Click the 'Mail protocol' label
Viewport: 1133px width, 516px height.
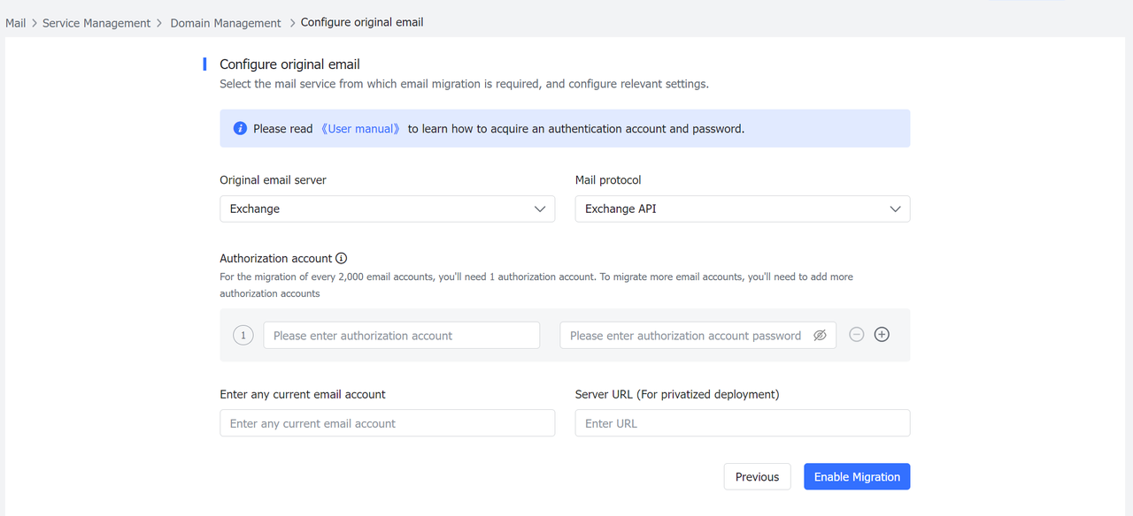click(608, 180)
